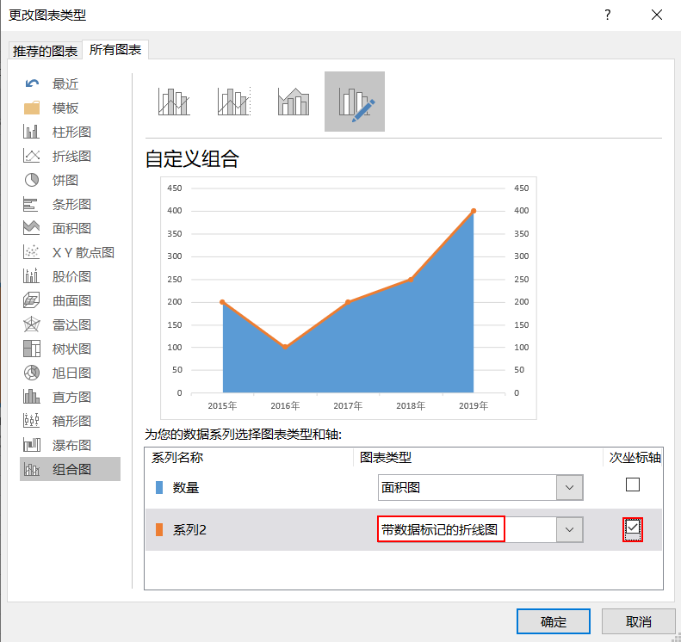The height and width of the screenshot is (642, 681).
Task: Choose 雷达图 radar chart category
Action: click(70, 324)
